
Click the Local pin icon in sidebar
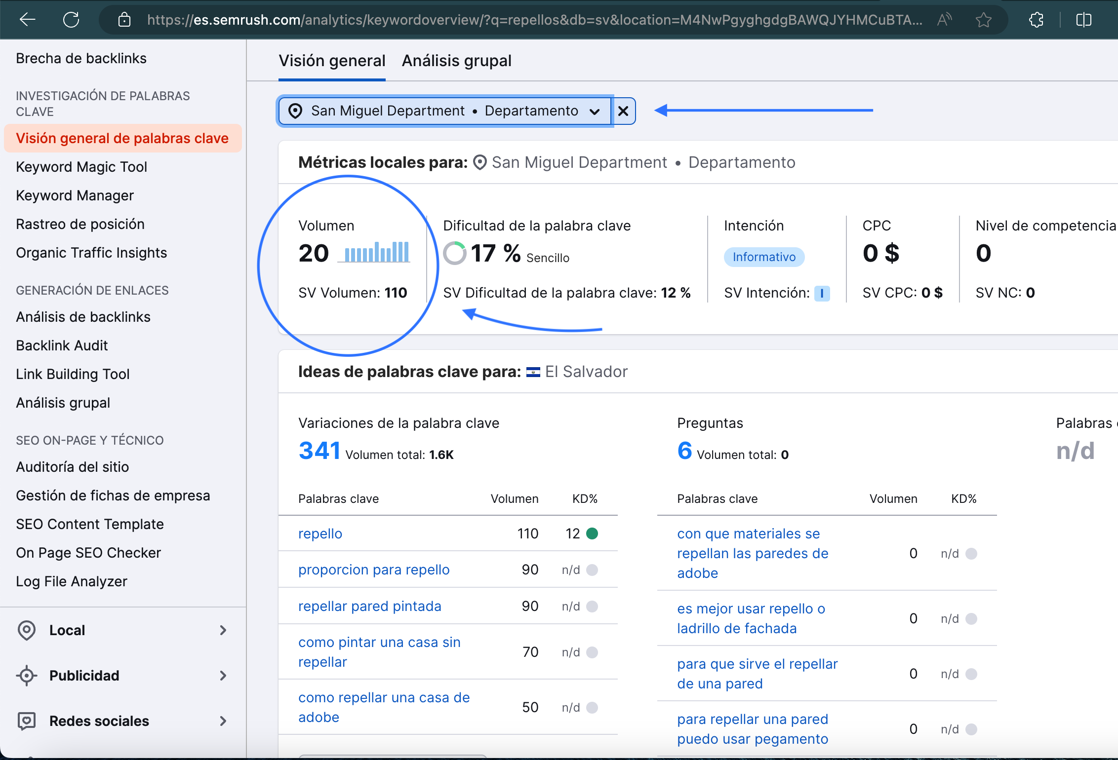tap(27, 630)
